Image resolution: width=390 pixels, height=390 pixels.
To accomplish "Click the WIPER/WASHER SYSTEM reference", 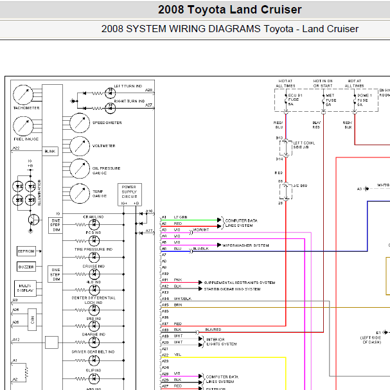I will (245, 245).
